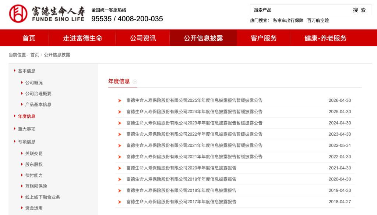Screen dimensions: 377x215
Task: Open 2021年 deferral notice dated 2022-04-30
Action: pos(194,157)
